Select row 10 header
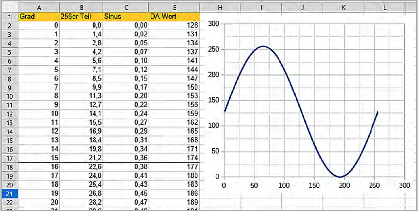Viewport: 418px width, 212px height. tap(10, 96)
